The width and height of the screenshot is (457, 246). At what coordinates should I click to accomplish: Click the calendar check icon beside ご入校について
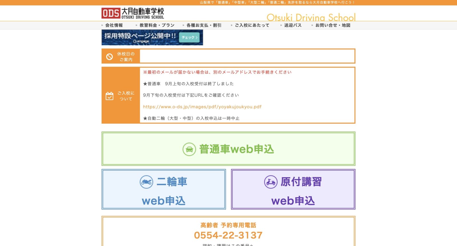[109, 96]
